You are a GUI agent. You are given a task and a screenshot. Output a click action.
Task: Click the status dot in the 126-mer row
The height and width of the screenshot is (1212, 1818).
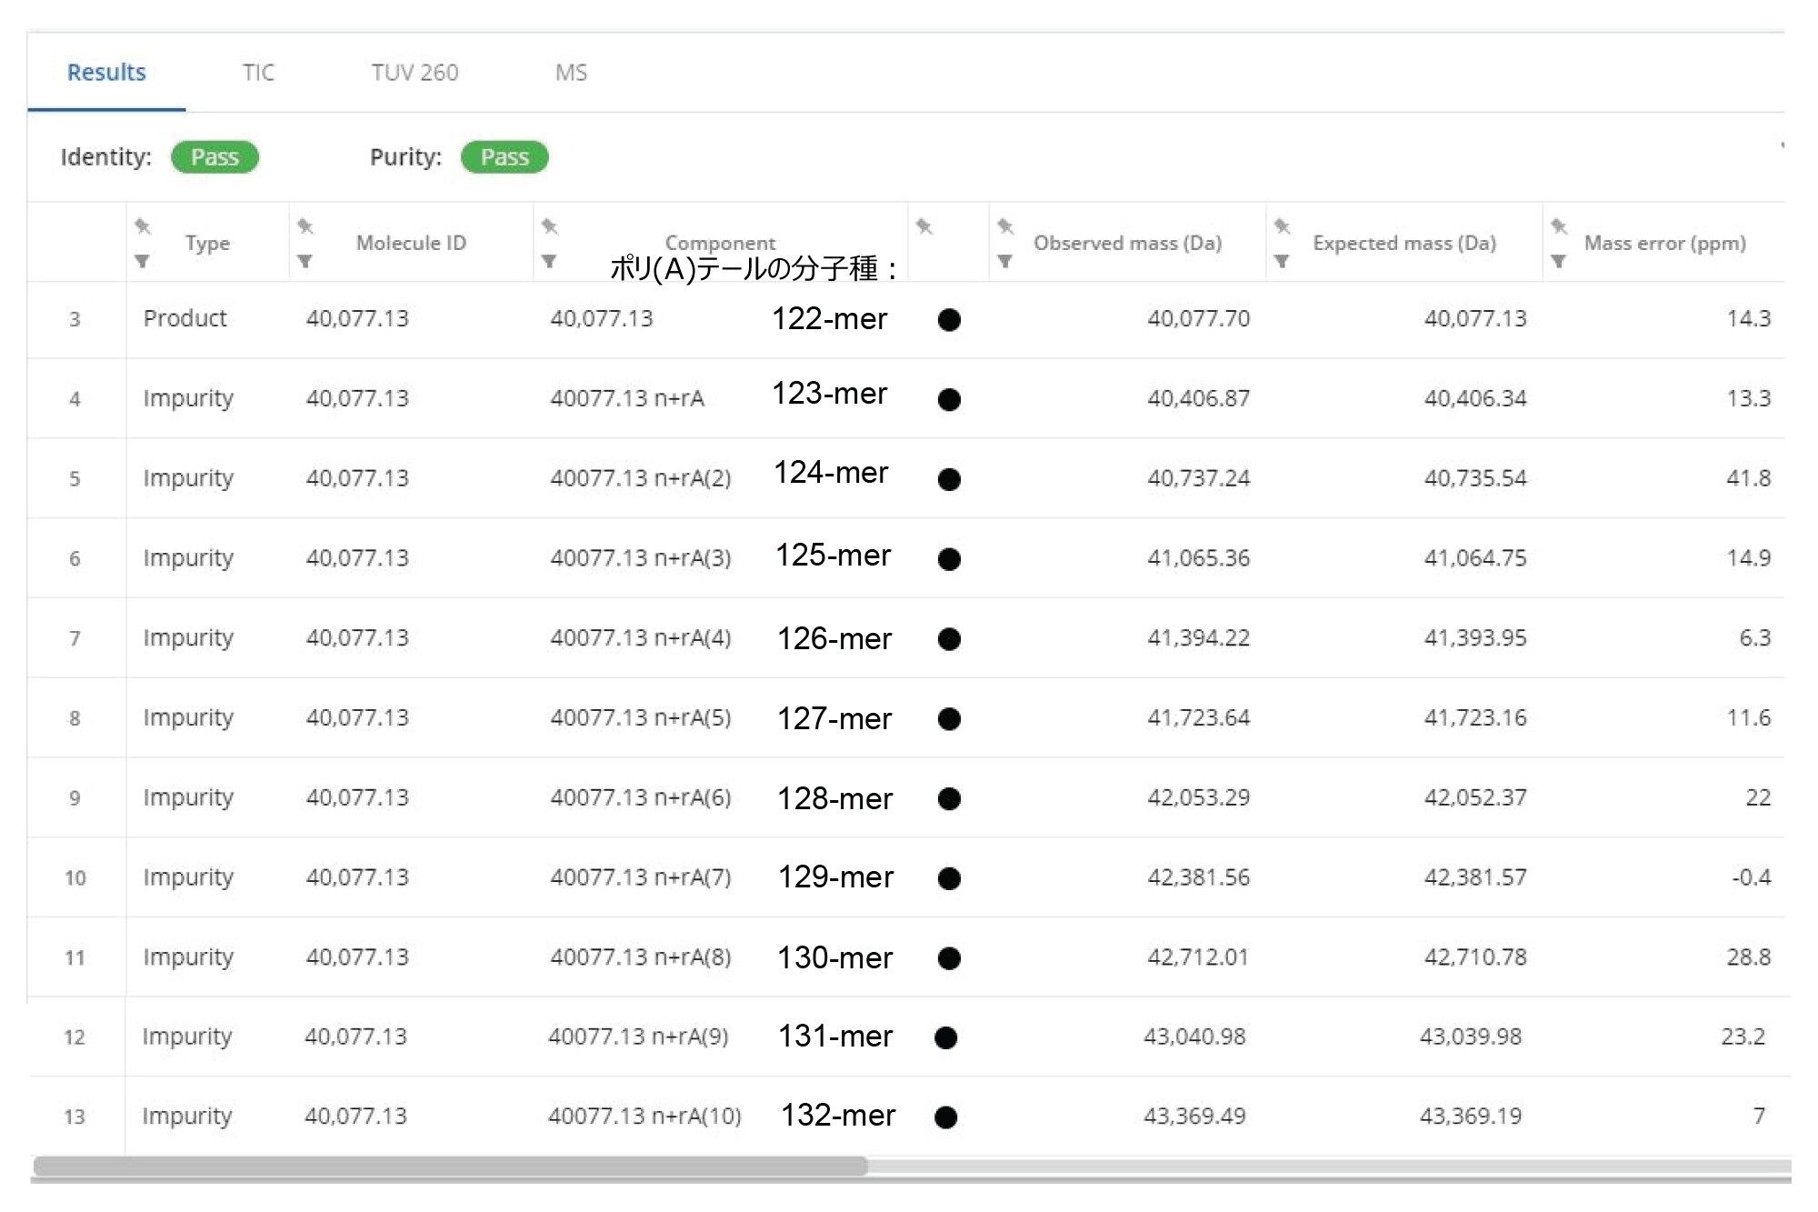[949, 639]
